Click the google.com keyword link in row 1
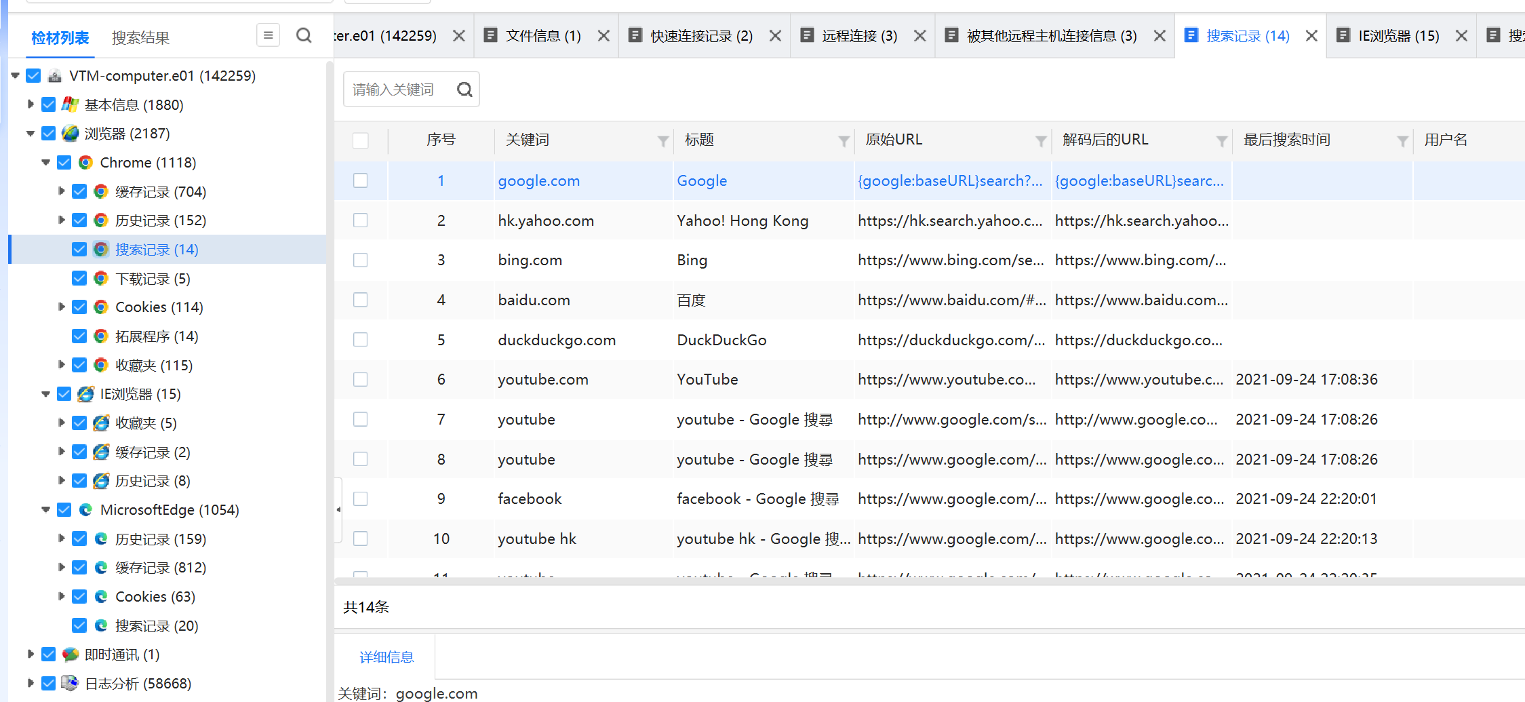Image resolution: width=1525 pixels, height=702 pixels. tap(538, 181)
